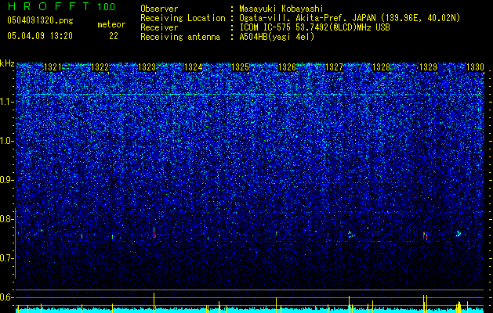The image size is (493, 313).
Task: Click the kHz axis unit label
Action: pyautogui.click(x=7, y=63)
